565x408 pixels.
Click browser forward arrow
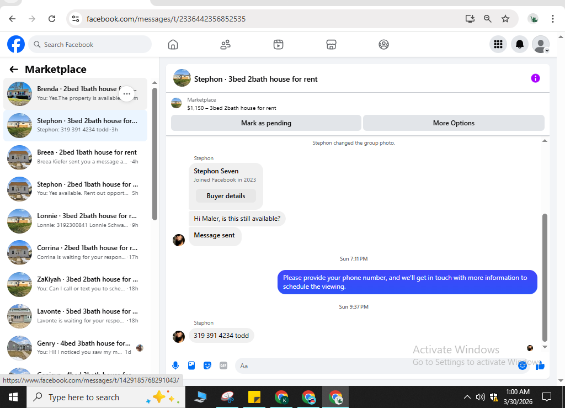pyautogui.click(x=32, y=19)
